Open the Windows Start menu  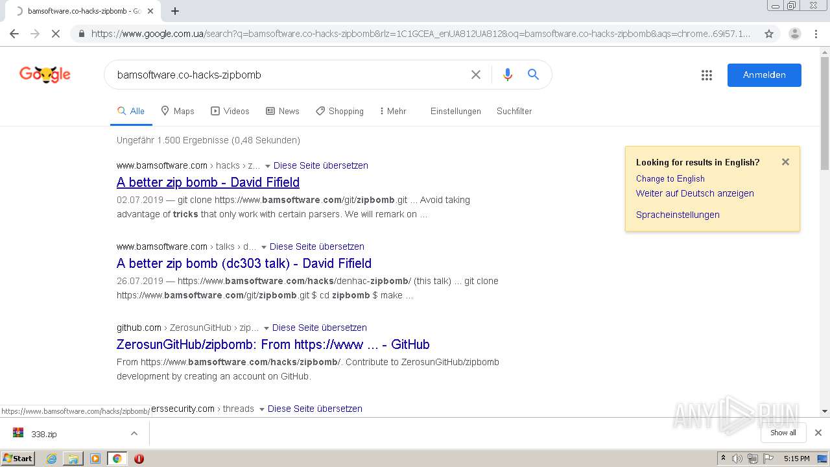pyautogui.click(x=18, y=458)
